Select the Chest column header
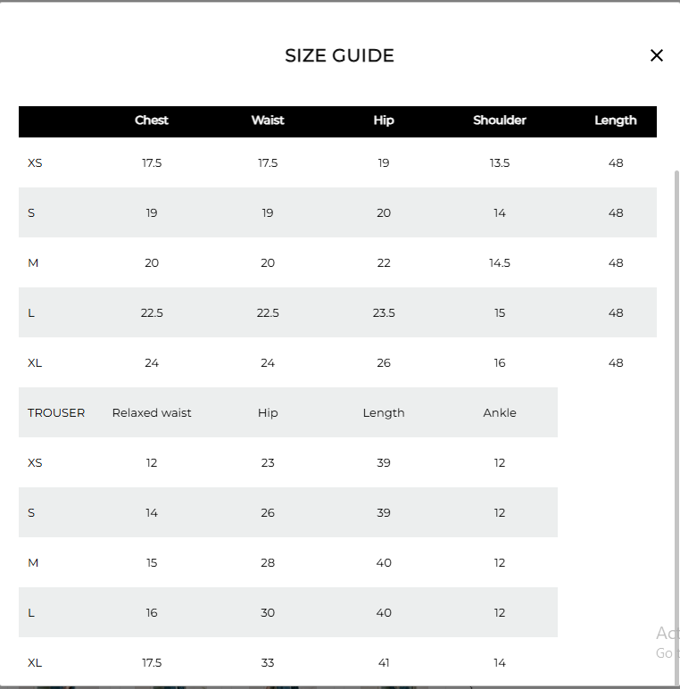680x689 pixels. (152, 120)
